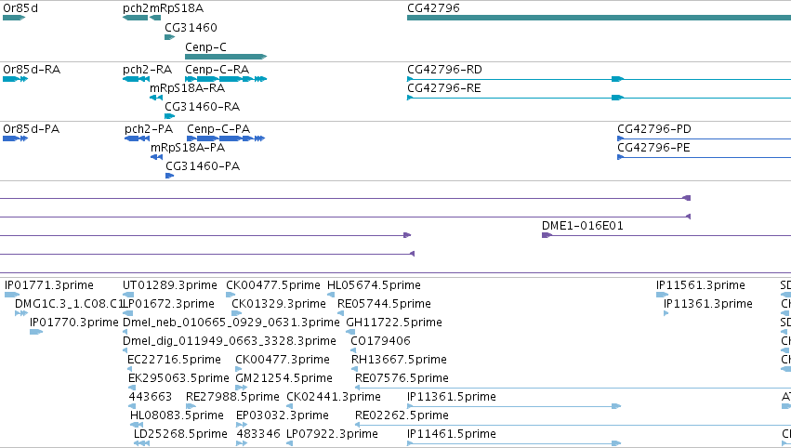Select the teal Cenp-C gene bar
The width and height of the screenshot is (791, 448).
coord(226,57)
